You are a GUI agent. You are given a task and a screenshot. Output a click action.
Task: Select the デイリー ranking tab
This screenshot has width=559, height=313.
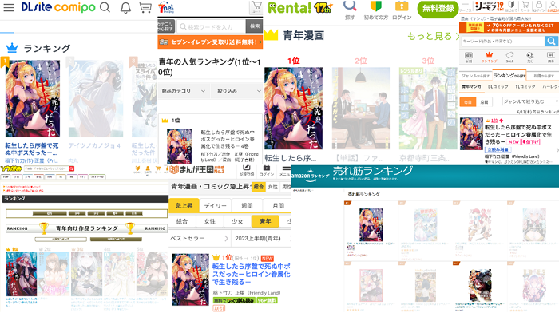pyautogui.click(x=216, y=206)
